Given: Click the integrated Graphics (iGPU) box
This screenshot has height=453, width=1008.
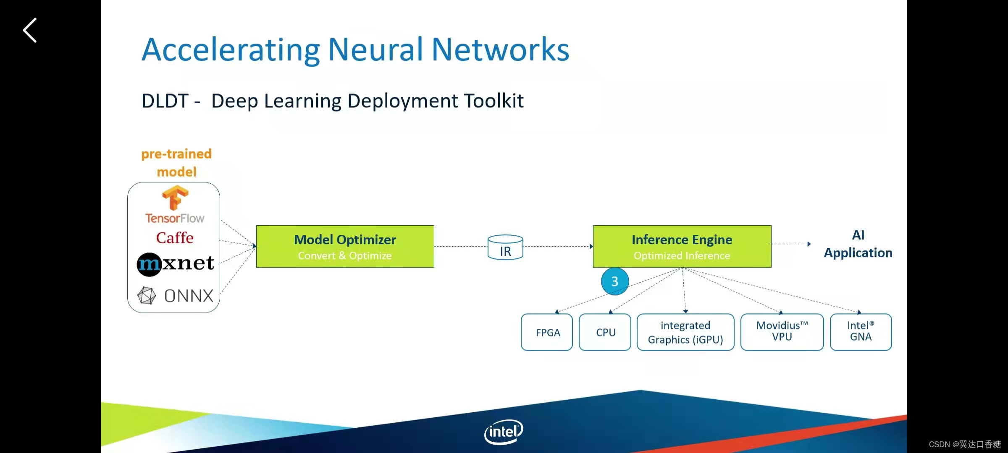Looking at the screenshot, I should tap(685, 332).
